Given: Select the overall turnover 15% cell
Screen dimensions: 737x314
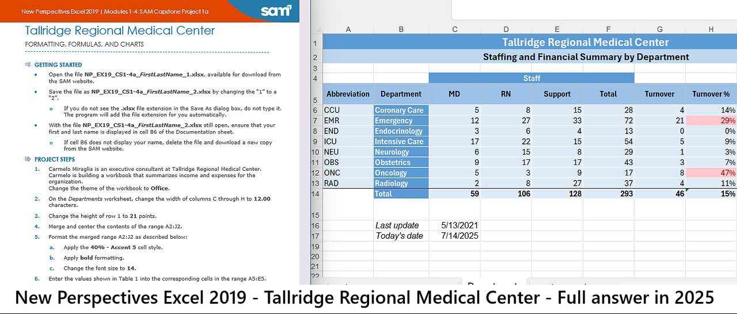Looking at the screenshot, I should coord(711,194).
